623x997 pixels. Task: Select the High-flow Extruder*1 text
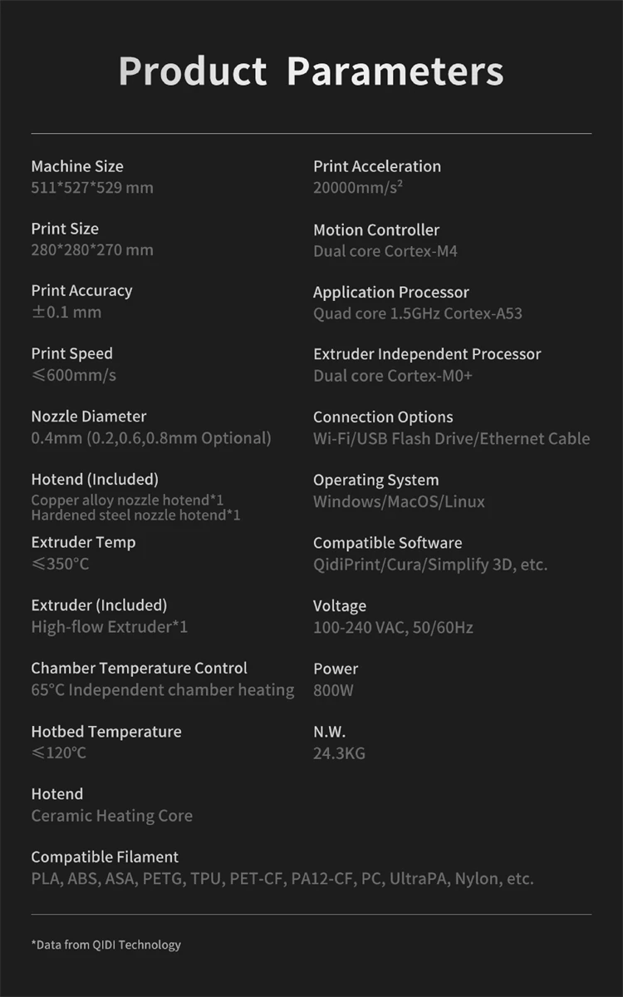tap(110, 627)
